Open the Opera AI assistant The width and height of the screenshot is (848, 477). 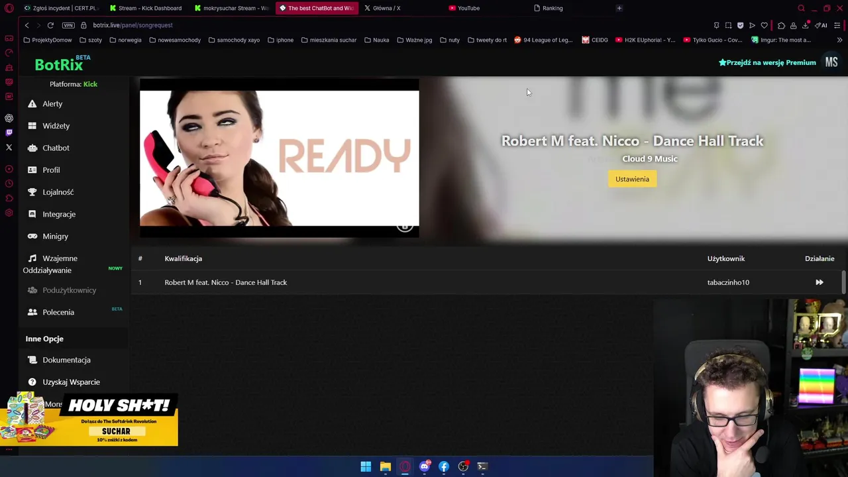click(x=822, y=25)
